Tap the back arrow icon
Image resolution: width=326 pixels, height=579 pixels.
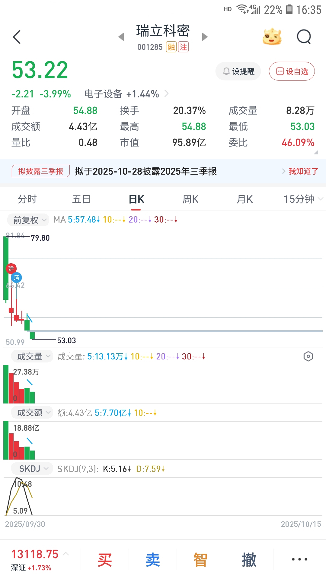pos(17,37)
